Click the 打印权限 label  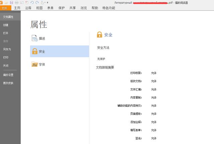coord(136,73)
